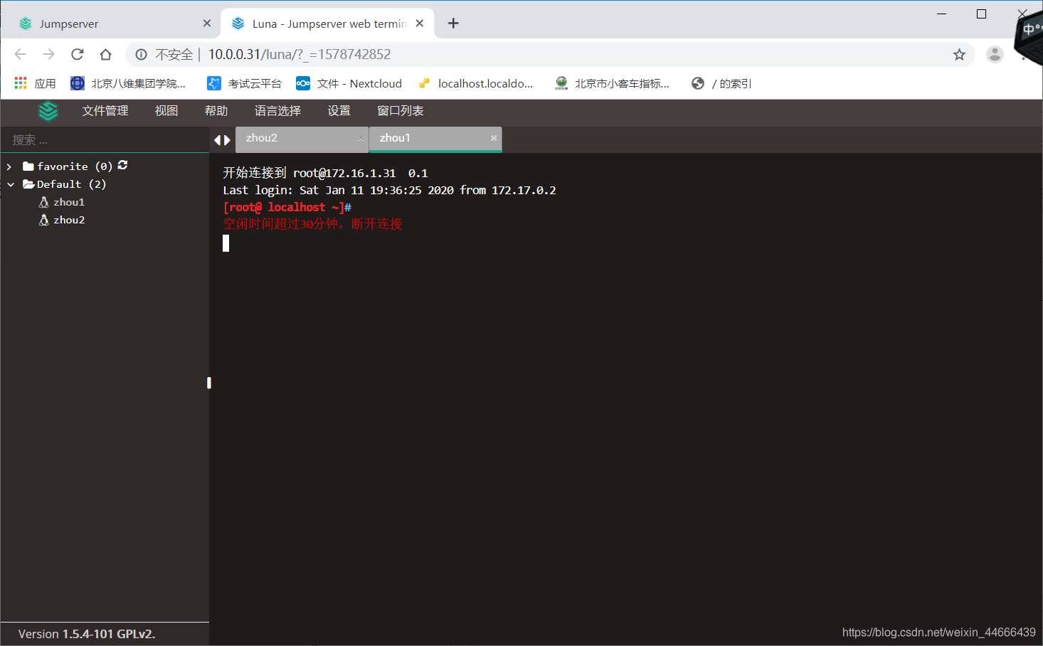Open 北京八维集团学院 bookmark
Image resolution: width=1043 pixels, height=646 pixels.
pyautogui.click(x=129, y=83)
